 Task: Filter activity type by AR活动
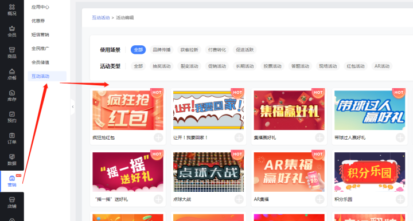tap(382, 66)
